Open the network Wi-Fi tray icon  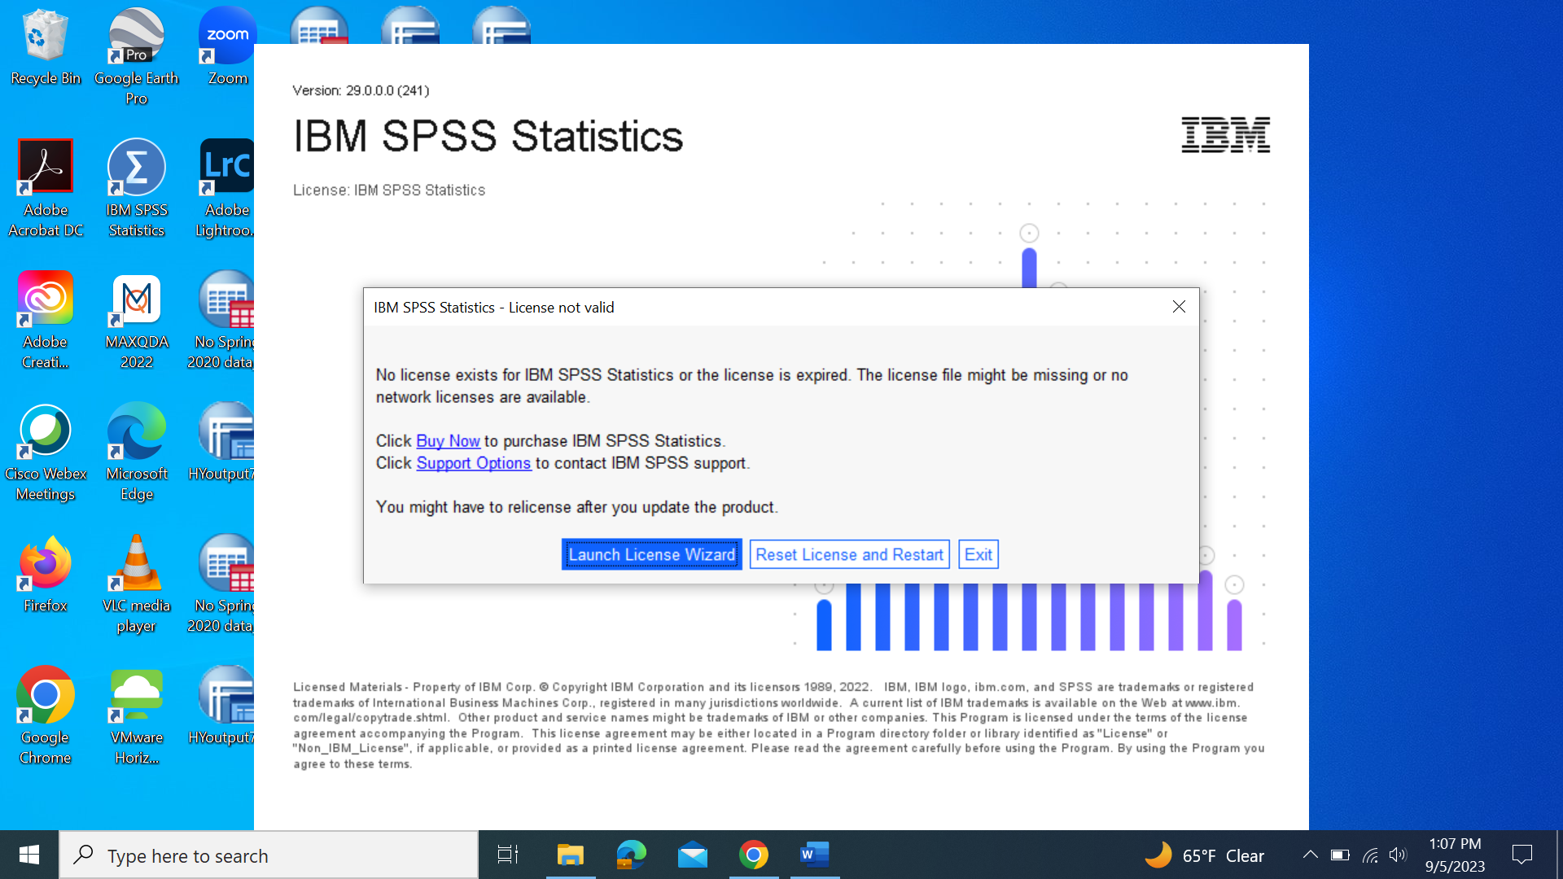coord(1370,855)
